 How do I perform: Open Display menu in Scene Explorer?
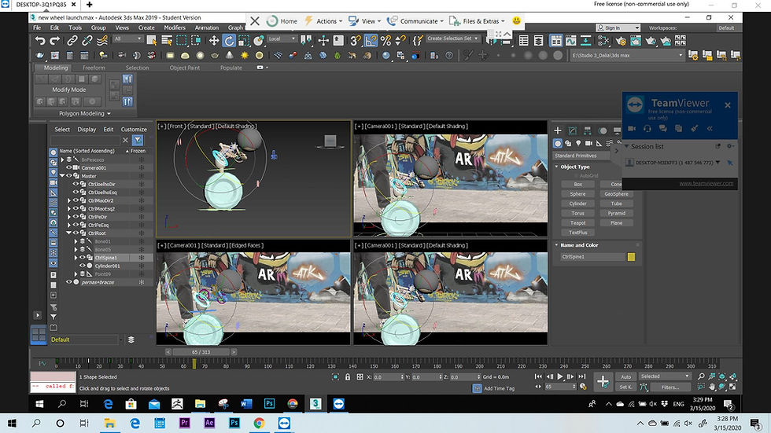tap(87, 130)
